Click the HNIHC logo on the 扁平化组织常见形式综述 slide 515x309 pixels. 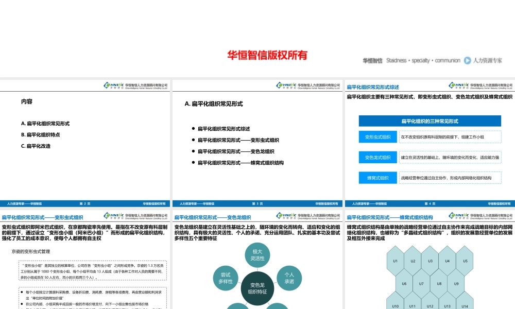coord(458,85)
